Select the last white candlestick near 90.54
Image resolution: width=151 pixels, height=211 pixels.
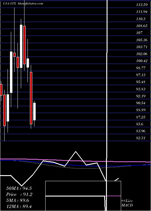pyautogui.click(x=34, y=112)
